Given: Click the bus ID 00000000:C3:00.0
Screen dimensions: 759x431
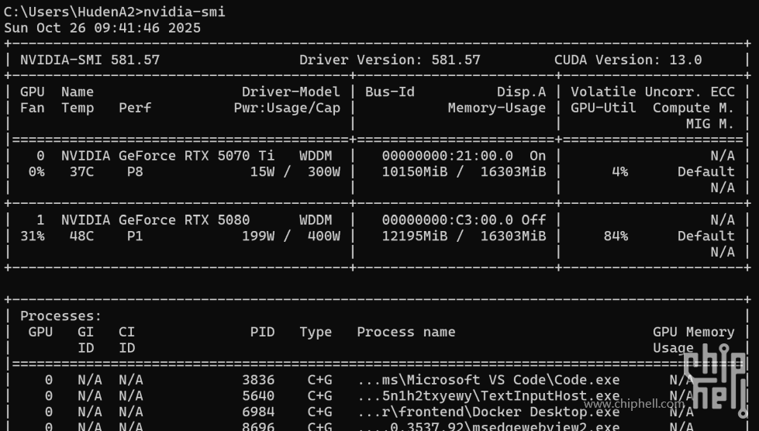Looking at the screenshot, I should [447, 220].
